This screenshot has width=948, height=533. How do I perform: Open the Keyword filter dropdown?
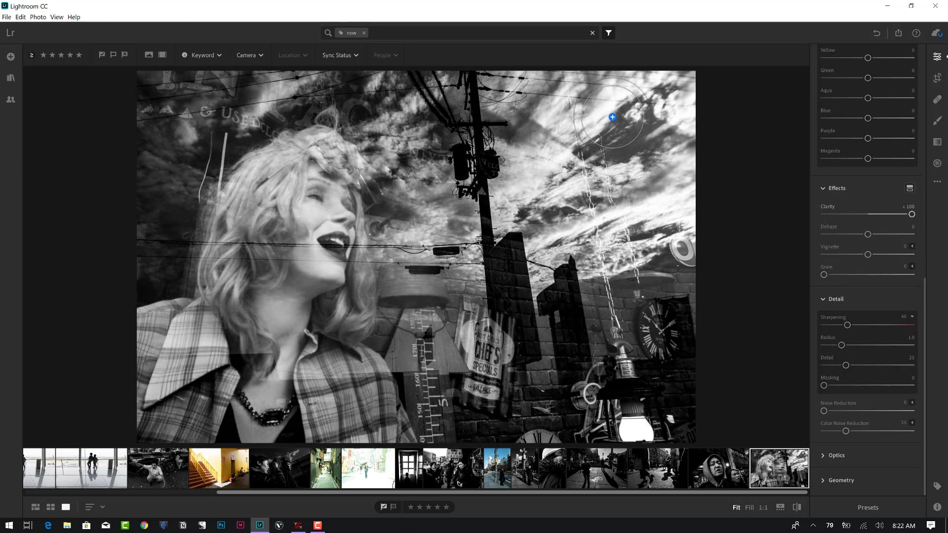click(x=202, y=55)
